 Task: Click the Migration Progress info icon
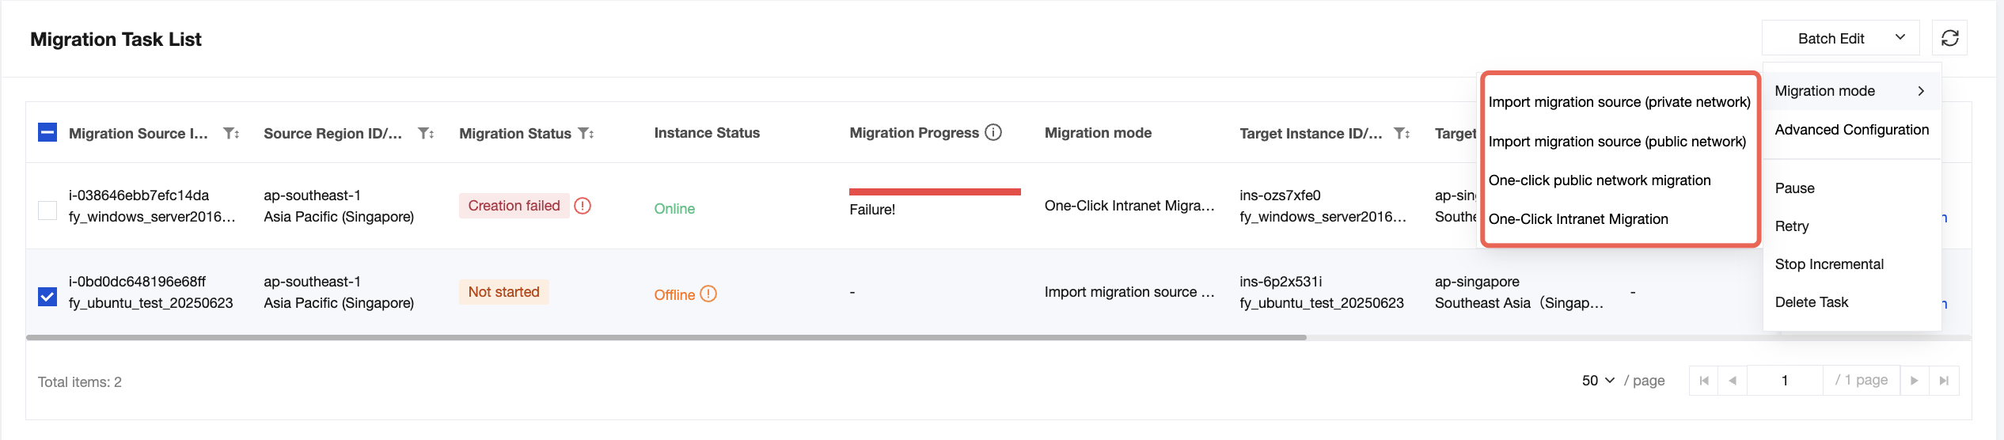pyautogui.click(x=993, y=133)
